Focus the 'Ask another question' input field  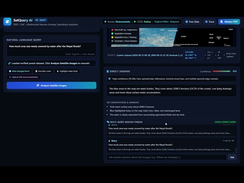[167, 157]
